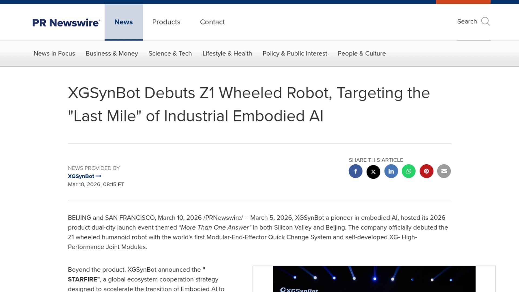Click the Search text field

[x=467, y=22]
